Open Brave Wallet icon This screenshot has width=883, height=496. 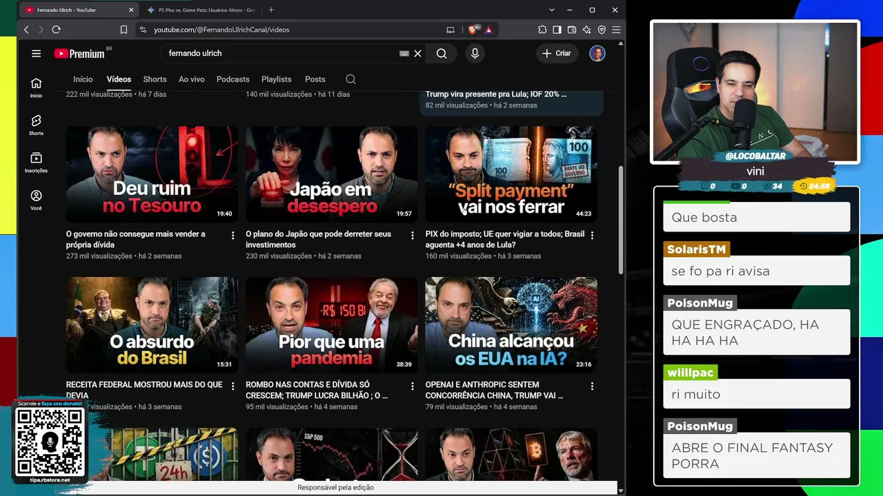[x=572, y=30]
